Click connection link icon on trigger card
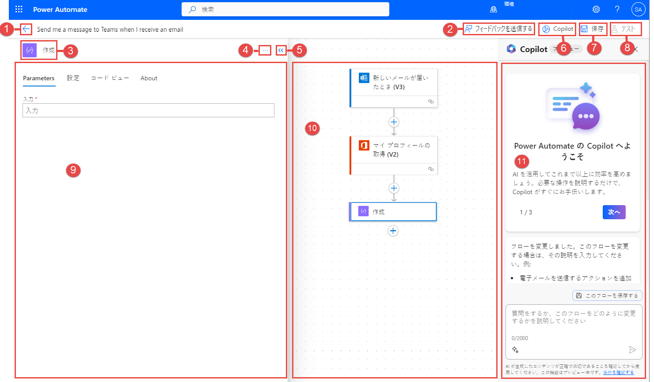This screenshot has width=654, height=382. 431,101
